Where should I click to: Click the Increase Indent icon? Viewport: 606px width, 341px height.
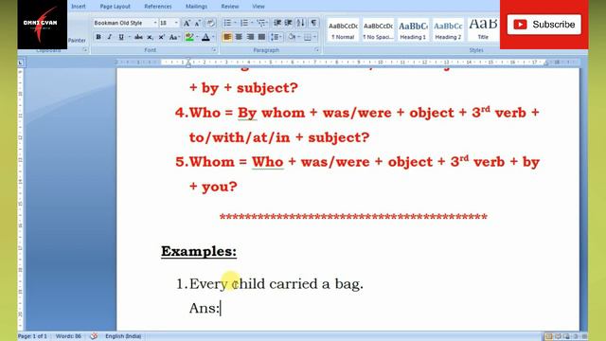[x=288, y=23]
